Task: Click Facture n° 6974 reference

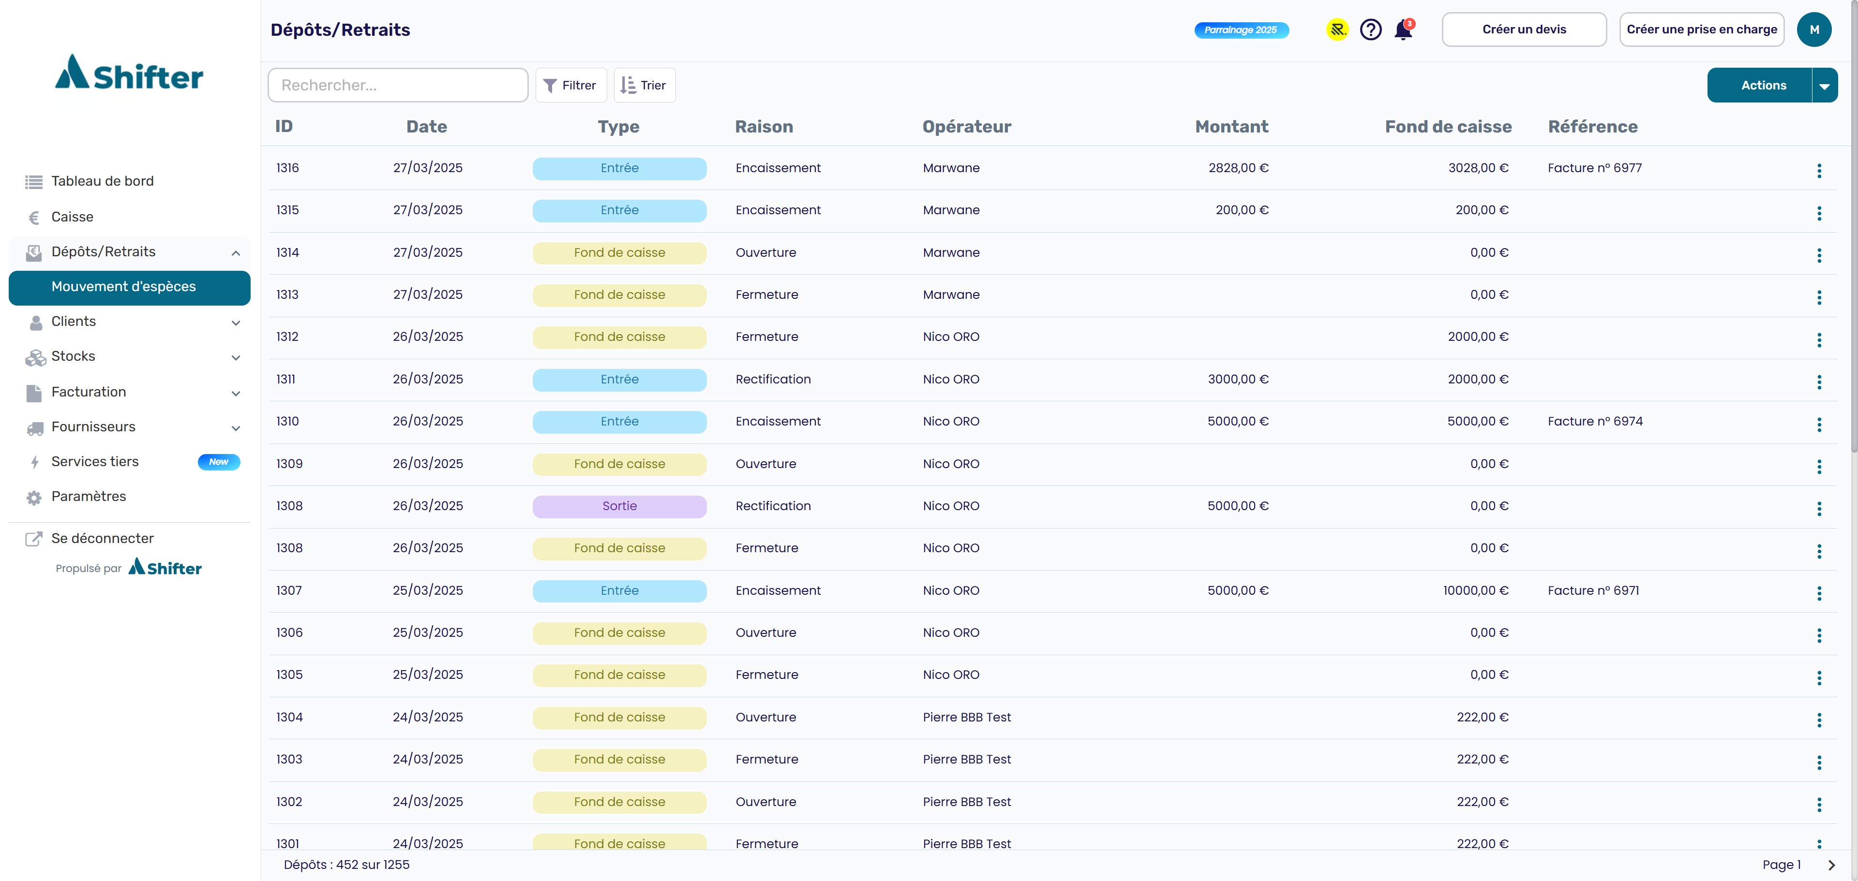Action: click(1595, 422)
